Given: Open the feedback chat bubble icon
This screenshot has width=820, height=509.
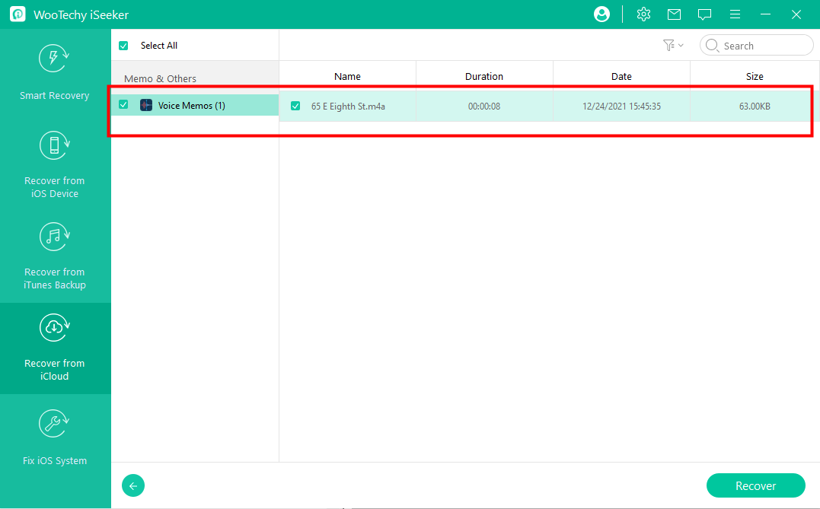Looking at the screenshot, I should point(704,14).
